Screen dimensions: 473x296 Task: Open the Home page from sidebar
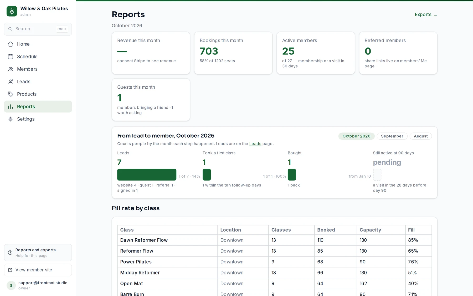(x=38, y=44)
